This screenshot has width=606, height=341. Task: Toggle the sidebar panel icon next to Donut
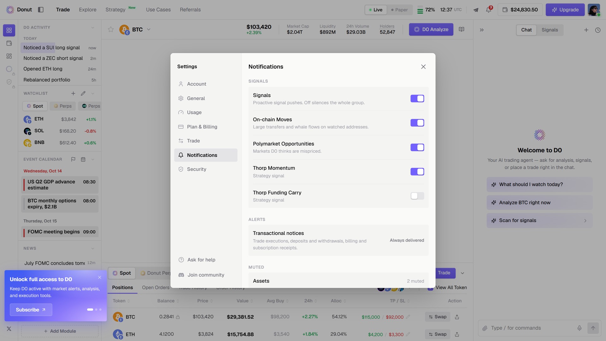tap(41, 10)
